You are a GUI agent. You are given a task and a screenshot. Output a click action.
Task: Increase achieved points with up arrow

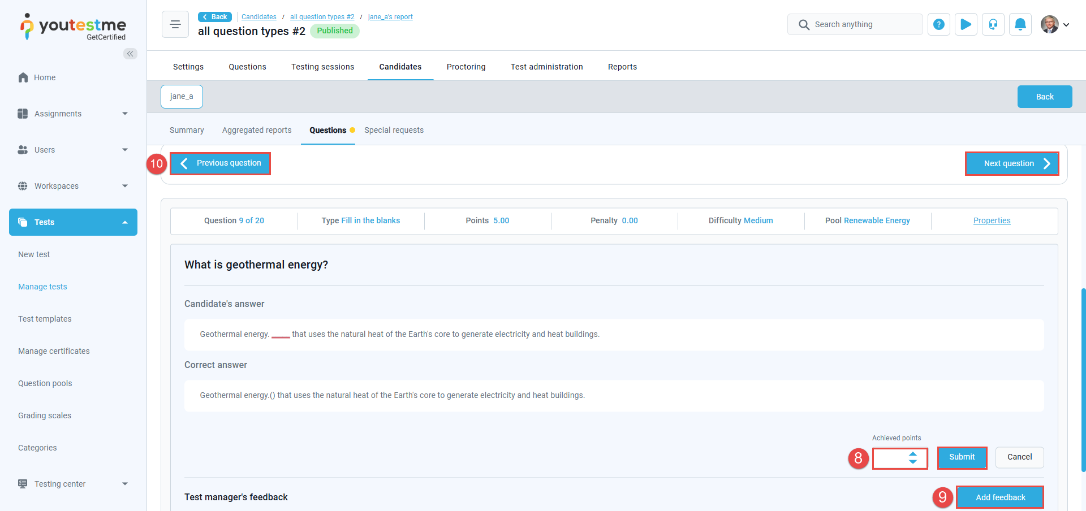click(x=913, y=454)
